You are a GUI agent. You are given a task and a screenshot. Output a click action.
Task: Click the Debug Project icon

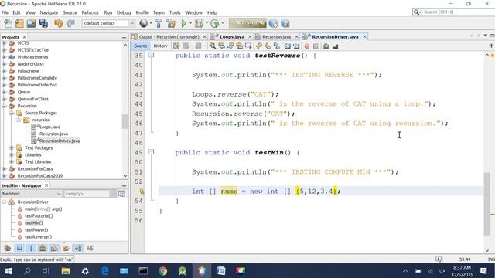pos(200,24)
